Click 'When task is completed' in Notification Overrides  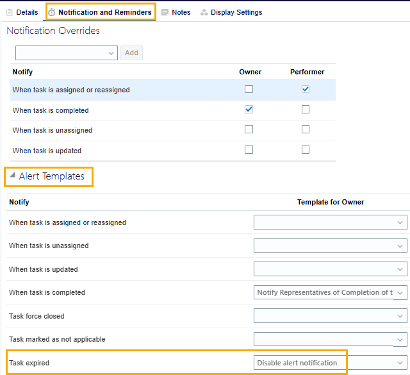point(51,110)
